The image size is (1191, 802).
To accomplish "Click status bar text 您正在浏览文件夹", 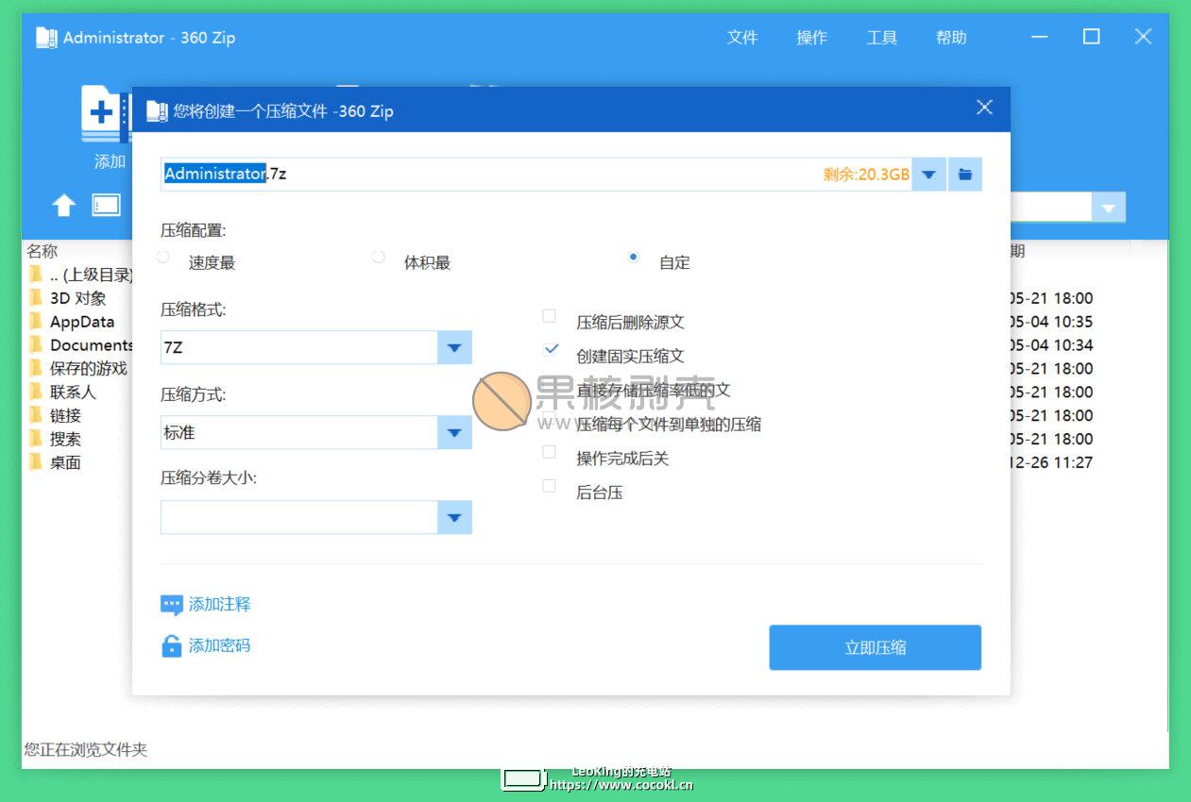I will [86, 750].
